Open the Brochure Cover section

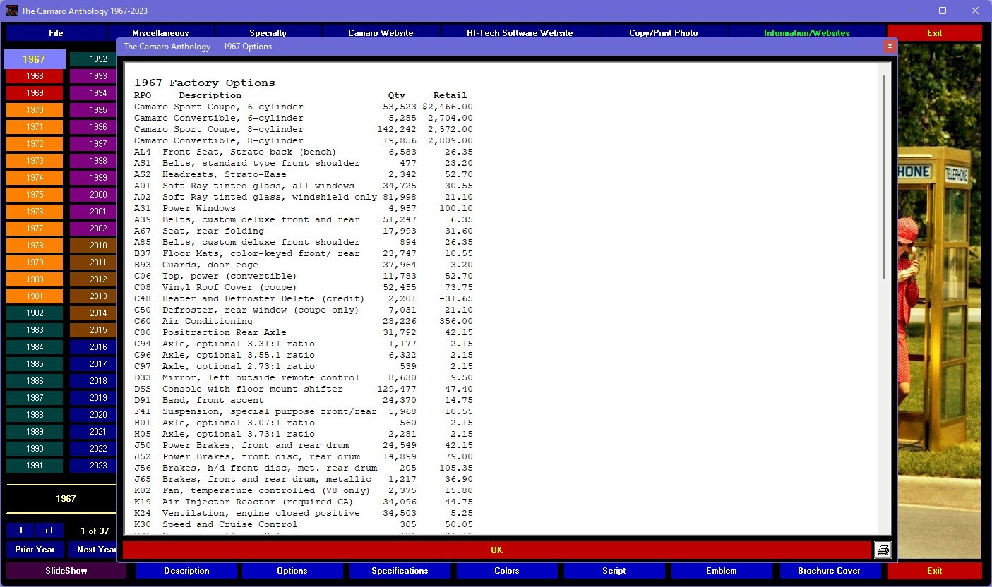click(829, 571)
